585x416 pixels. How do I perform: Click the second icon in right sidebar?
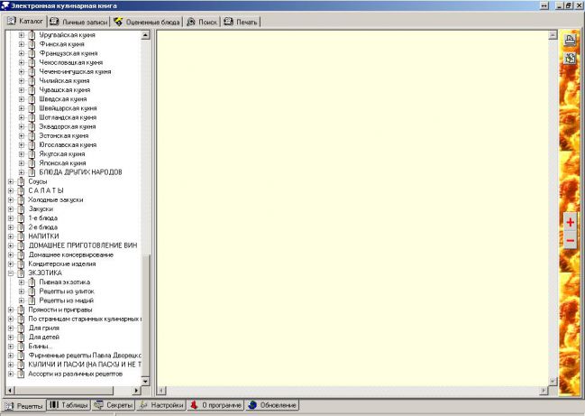[x=570, y=58]
